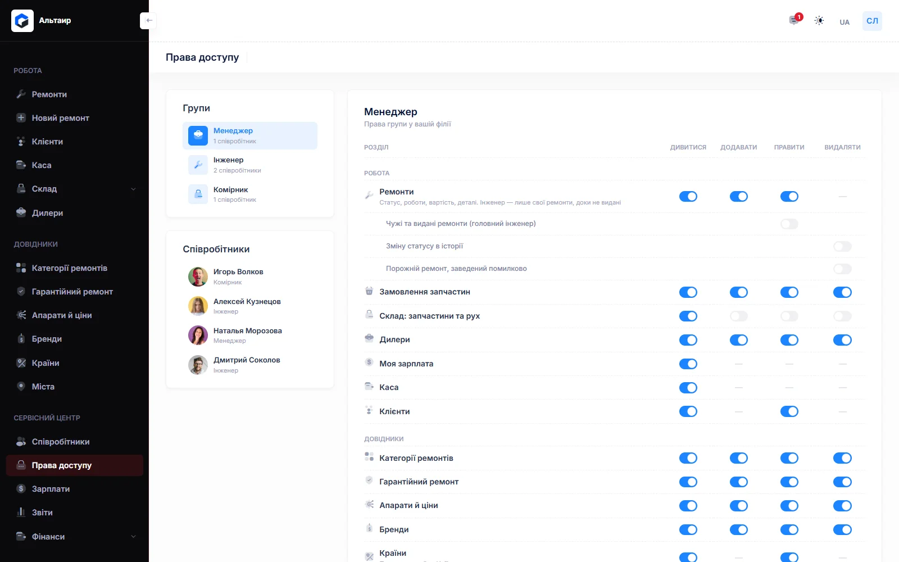Toggle delete permission for Замовлення запчастин

tap(842, 292)
